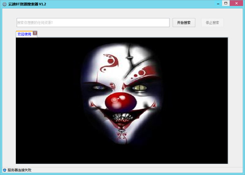Screen dimensions: 245x175
Task: Close the 欢迎使用 tab with its X icon
Action: pyautogui.click(x=35, y=33)
